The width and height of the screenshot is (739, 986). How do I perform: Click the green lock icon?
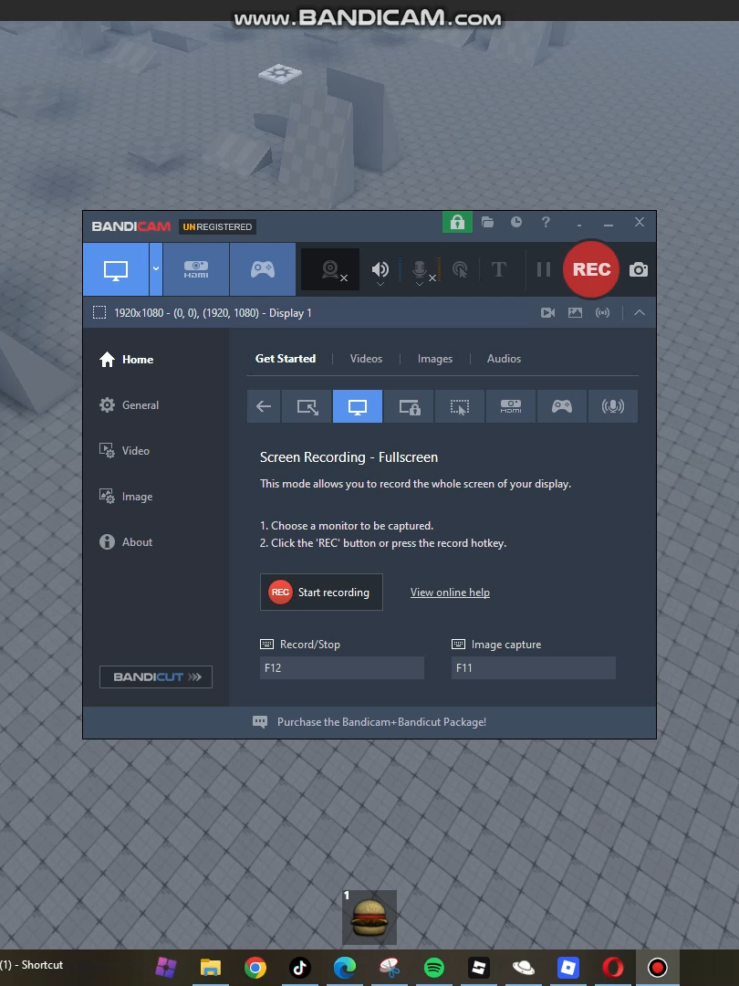coord(457,222)
